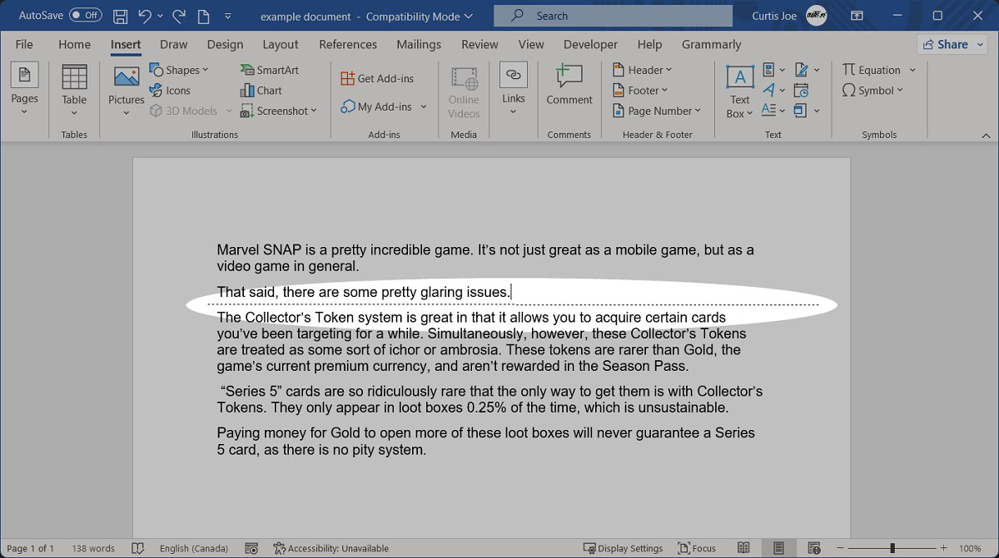The width and height of the screenshot is (999, 558).
Task: Open the Screenshot dropdown
Action: tap(314, 111)
